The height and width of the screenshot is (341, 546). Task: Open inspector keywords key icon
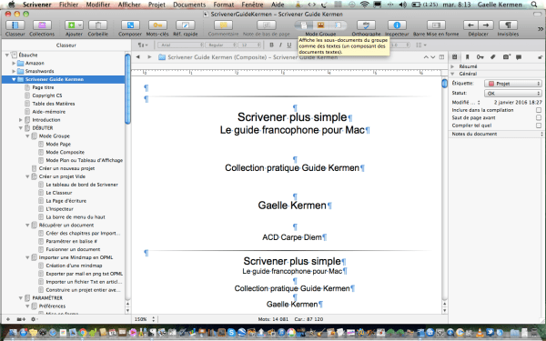coord(480,57)
